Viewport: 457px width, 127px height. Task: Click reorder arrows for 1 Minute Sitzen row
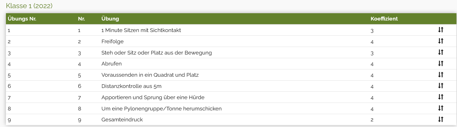tap(441, 30)
